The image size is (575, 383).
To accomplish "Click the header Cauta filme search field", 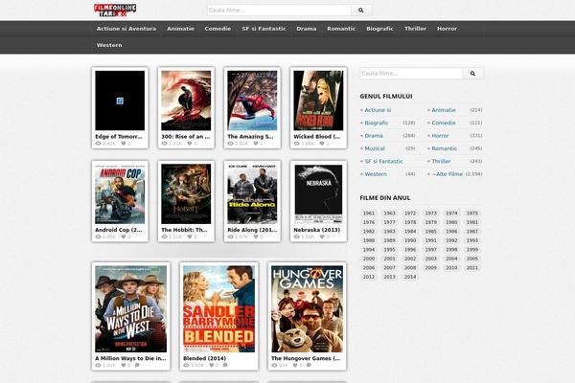I will pos(278,11).
